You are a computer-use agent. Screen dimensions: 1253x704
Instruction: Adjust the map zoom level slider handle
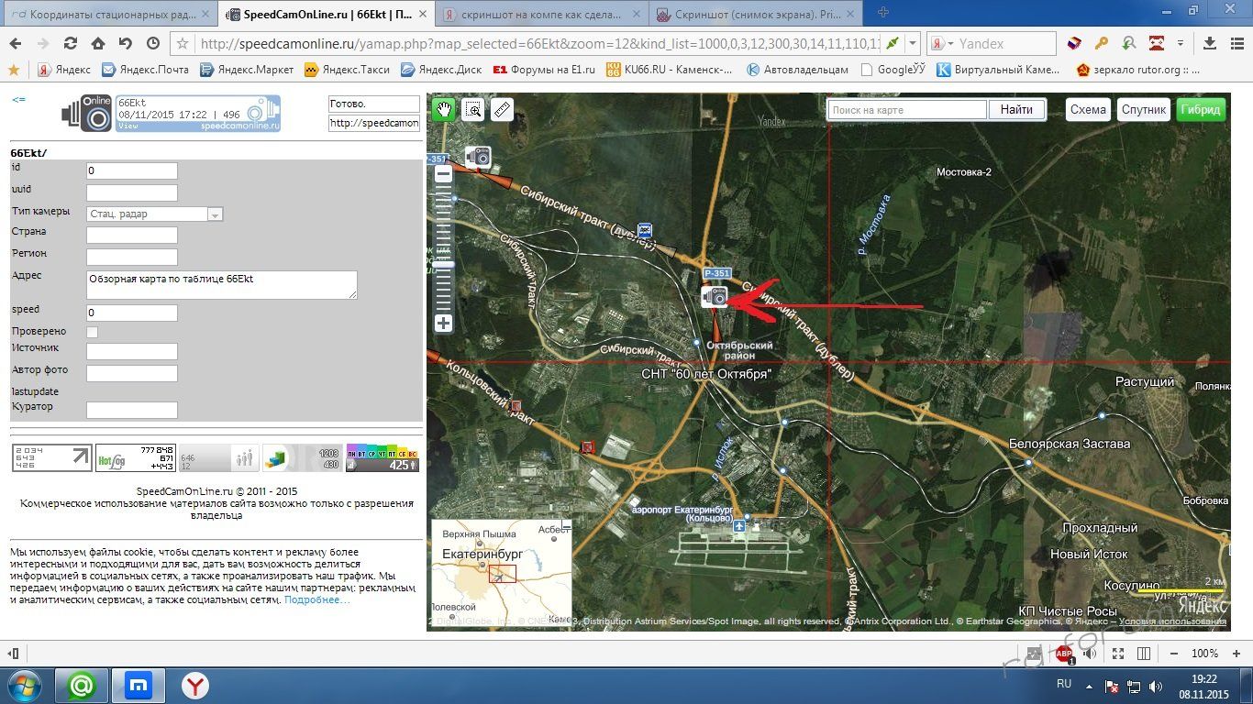pos(444,264)
